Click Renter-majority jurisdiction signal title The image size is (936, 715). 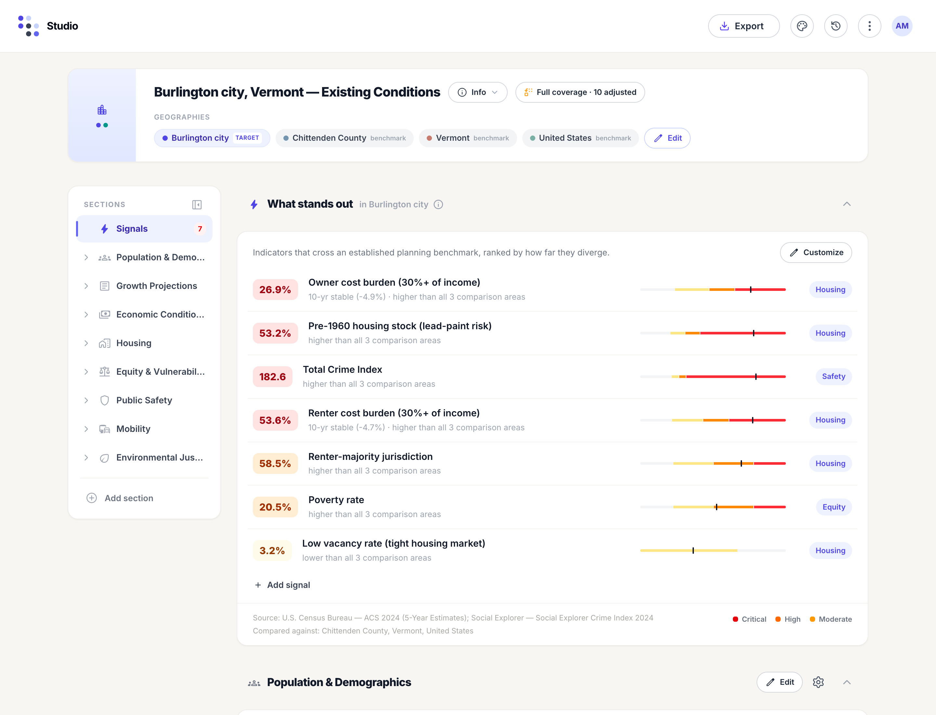(370, 457)
